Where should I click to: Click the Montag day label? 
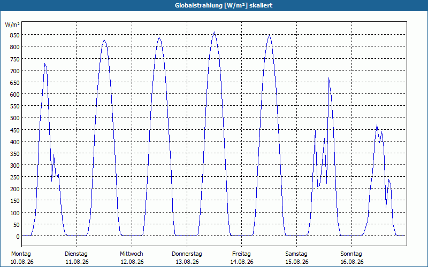(x=21, y=254)
